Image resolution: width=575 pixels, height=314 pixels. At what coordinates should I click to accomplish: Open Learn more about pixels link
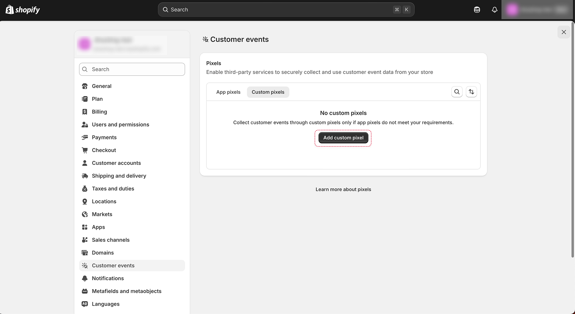(343, 190)
